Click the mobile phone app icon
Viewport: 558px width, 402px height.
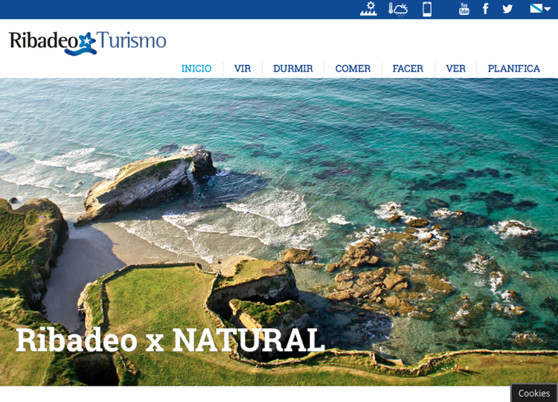pos(427,9)
